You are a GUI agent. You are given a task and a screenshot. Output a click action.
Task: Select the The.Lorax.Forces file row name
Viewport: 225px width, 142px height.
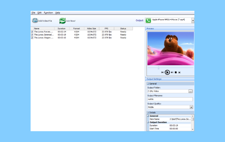(x=44, y=32)
